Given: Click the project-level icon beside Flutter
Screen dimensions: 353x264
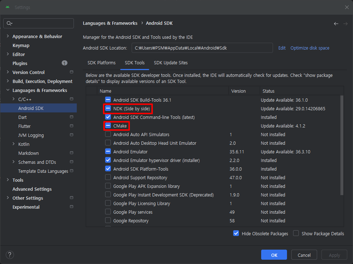Looking at the screenshot, I should (x=72, y=126).
